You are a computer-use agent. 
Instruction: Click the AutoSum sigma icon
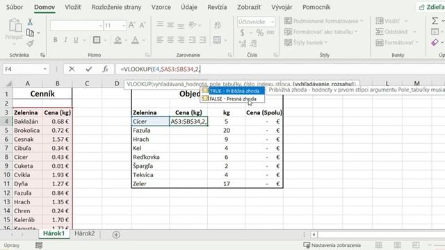click(x=435, y=21)
